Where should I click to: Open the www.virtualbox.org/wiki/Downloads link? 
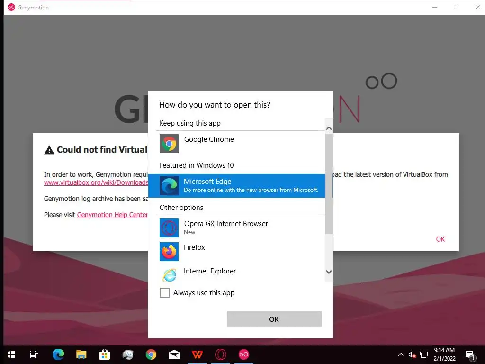pos(96,182)
